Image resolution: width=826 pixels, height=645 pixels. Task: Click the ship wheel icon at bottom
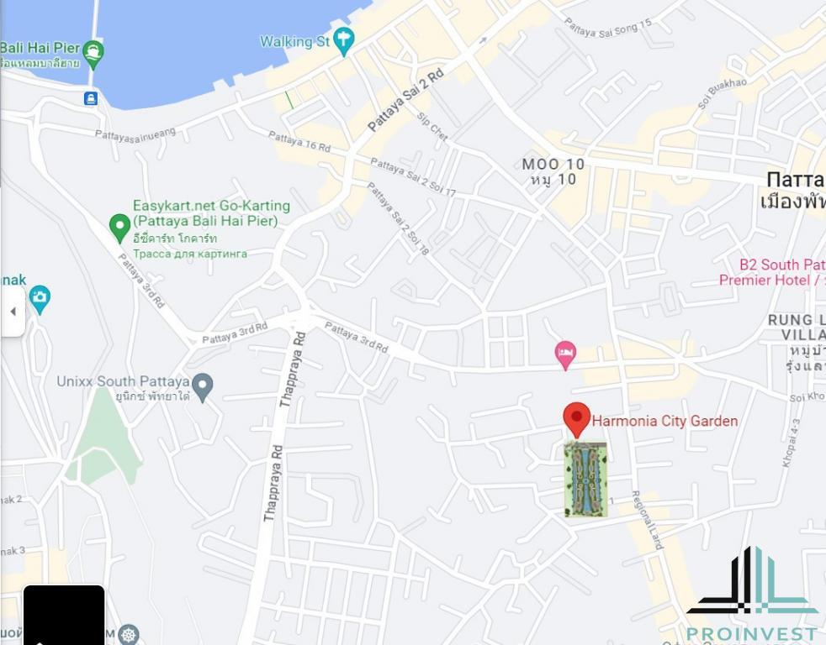[129, 634]
